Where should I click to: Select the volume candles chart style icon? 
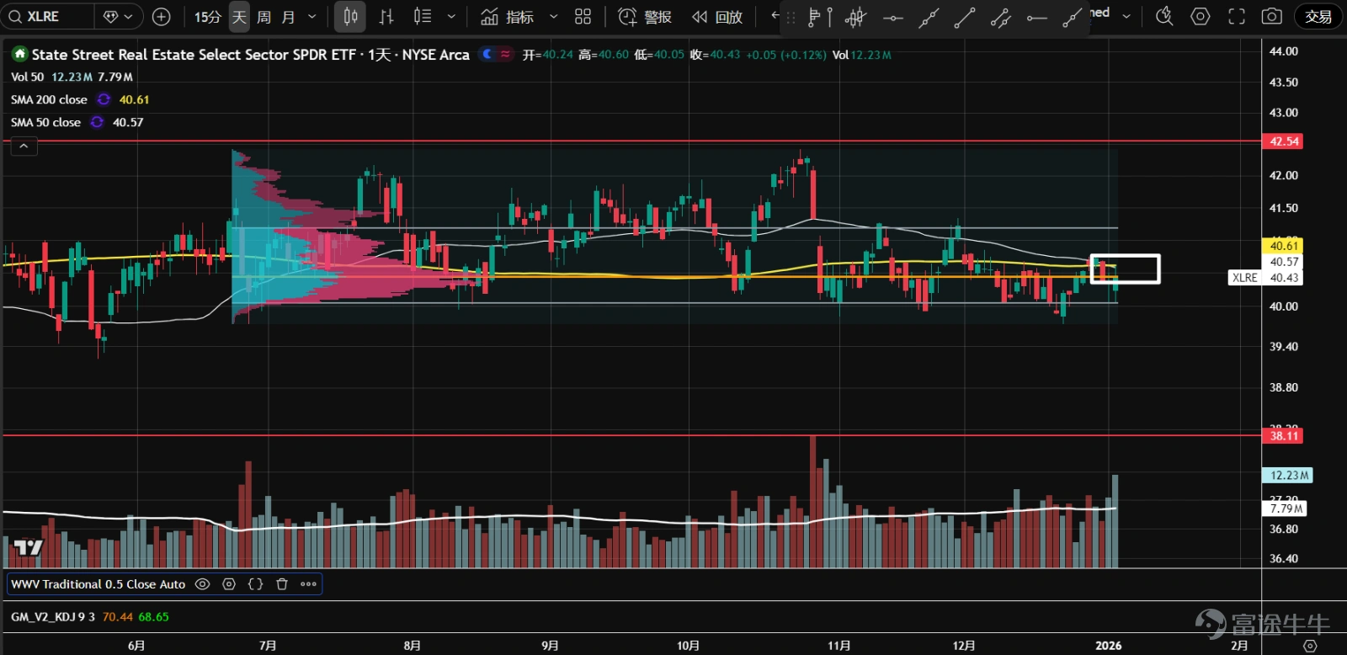click(423, 16)
